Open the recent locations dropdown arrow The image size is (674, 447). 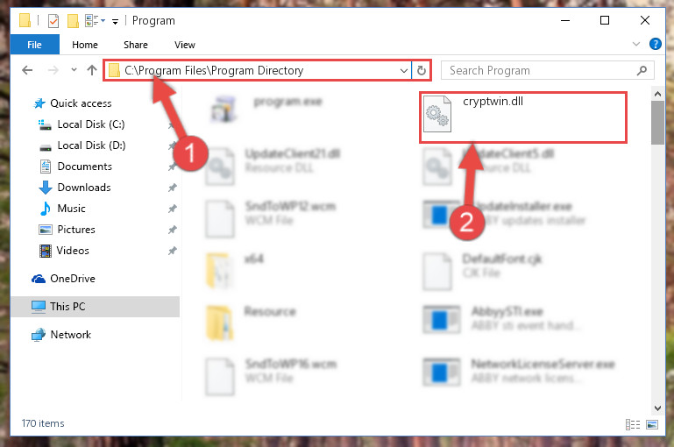click(74, 69)
